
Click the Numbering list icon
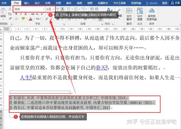coord(76,9)
